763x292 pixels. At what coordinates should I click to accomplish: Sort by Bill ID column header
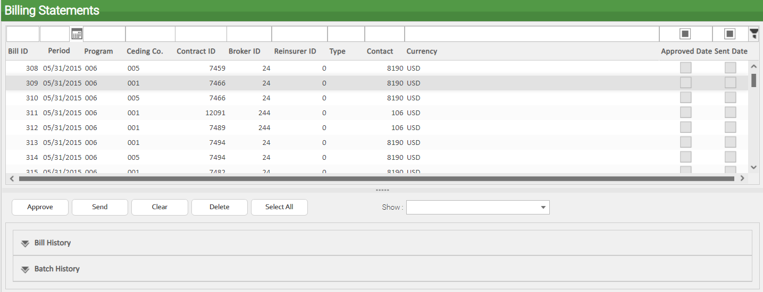[x=18, y=51]
